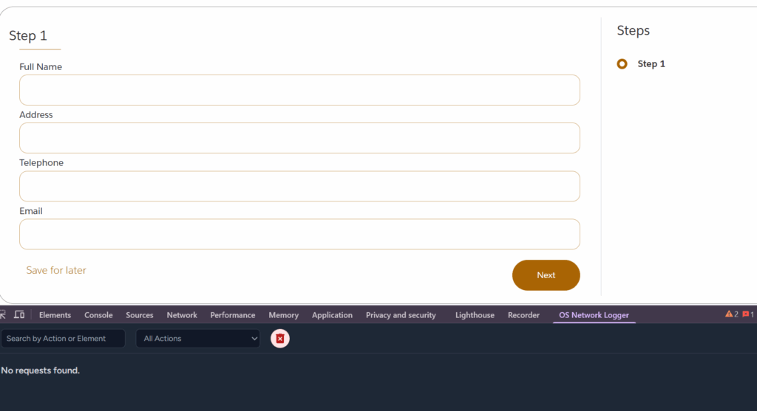Toggle the device toolbar icon
This screenshot has width=757, height=411.
coord(19,314)
